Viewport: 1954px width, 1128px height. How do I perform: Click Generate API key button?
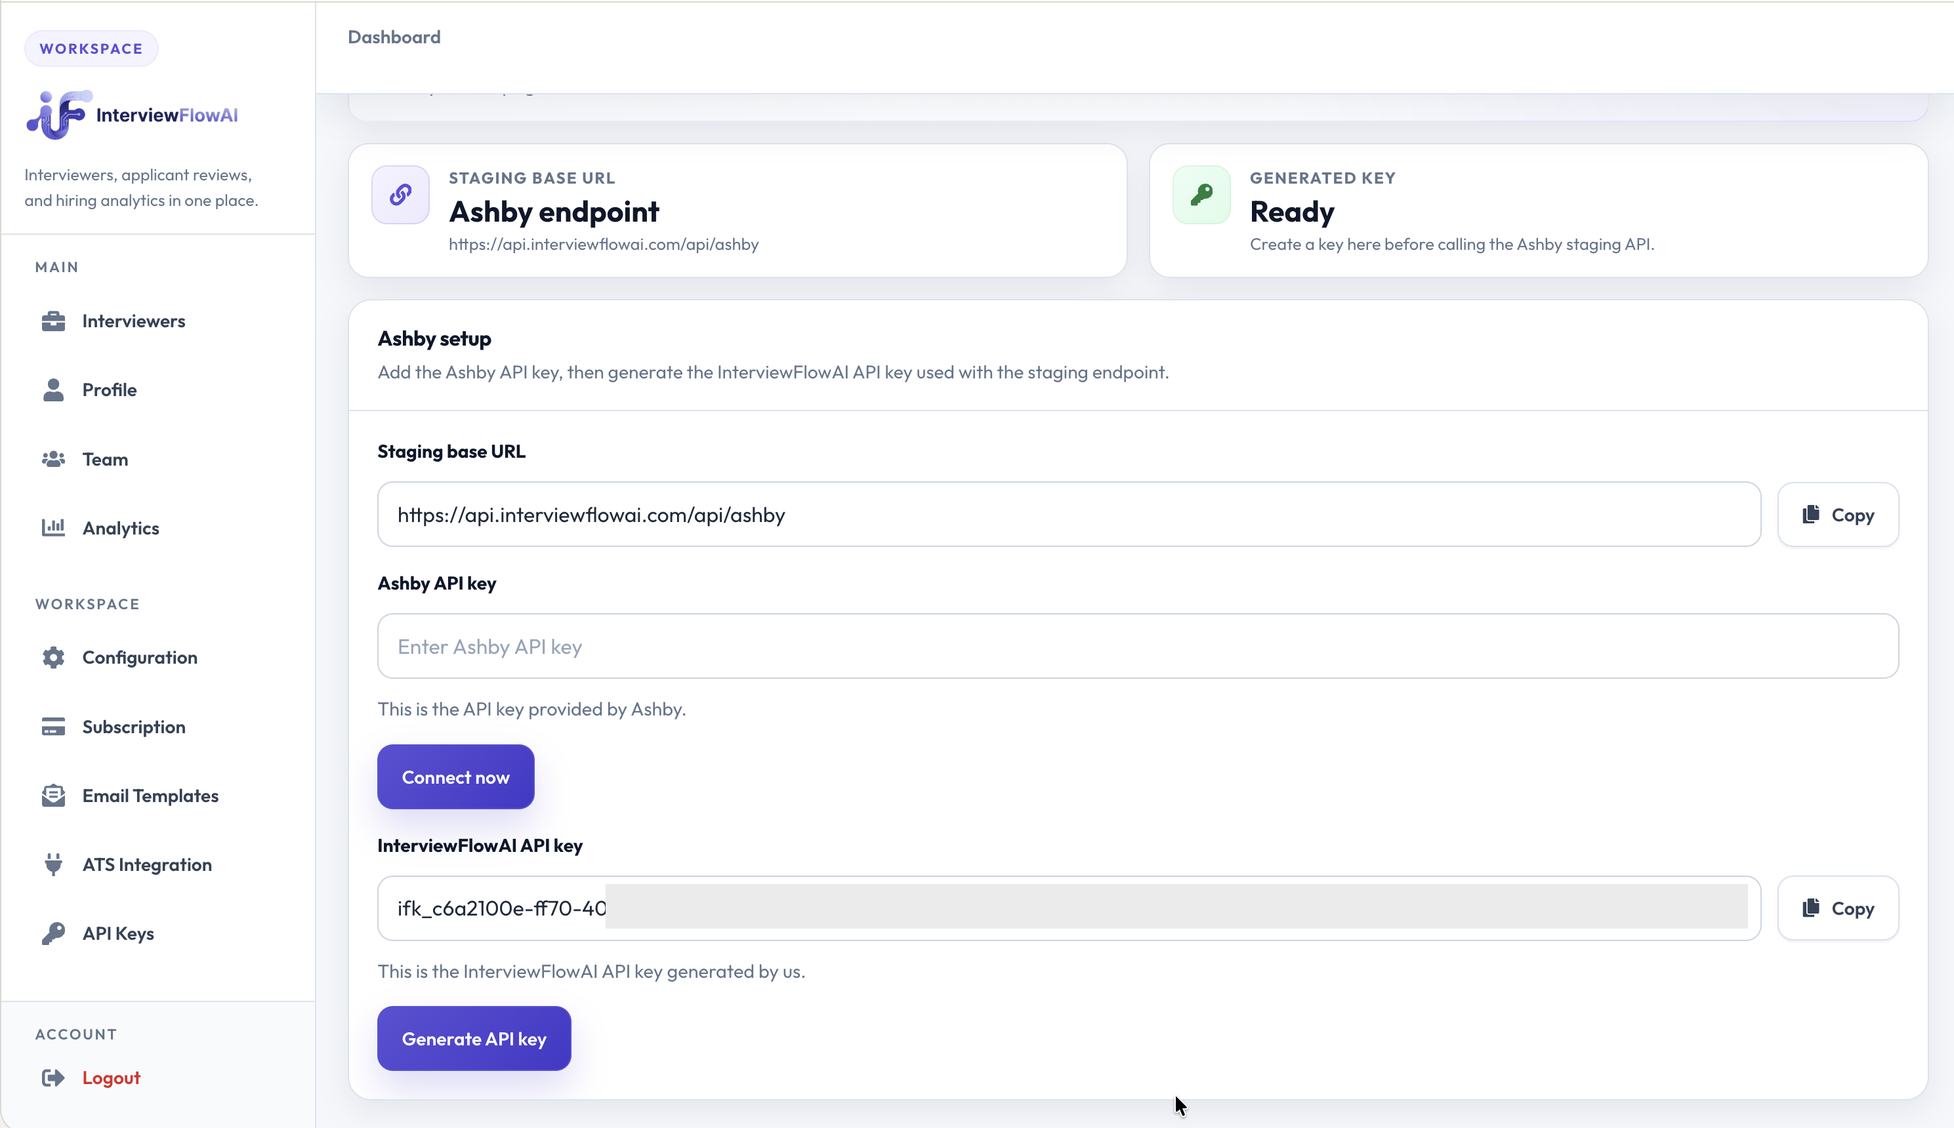[474, 1039]
